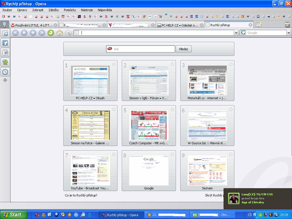Switch to PC-HELP.CZ Odeslat tab
Screen dimensions: 292x219
[180, 25]
